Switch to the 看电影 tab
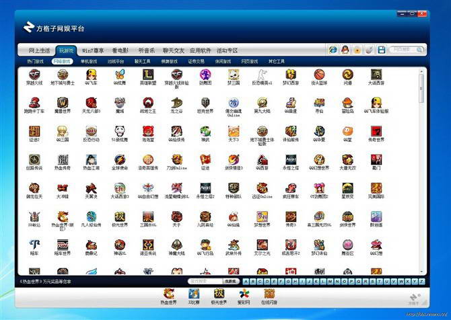Image resolution: width=451 pixels, height=320 pixels. pos(120,50)
